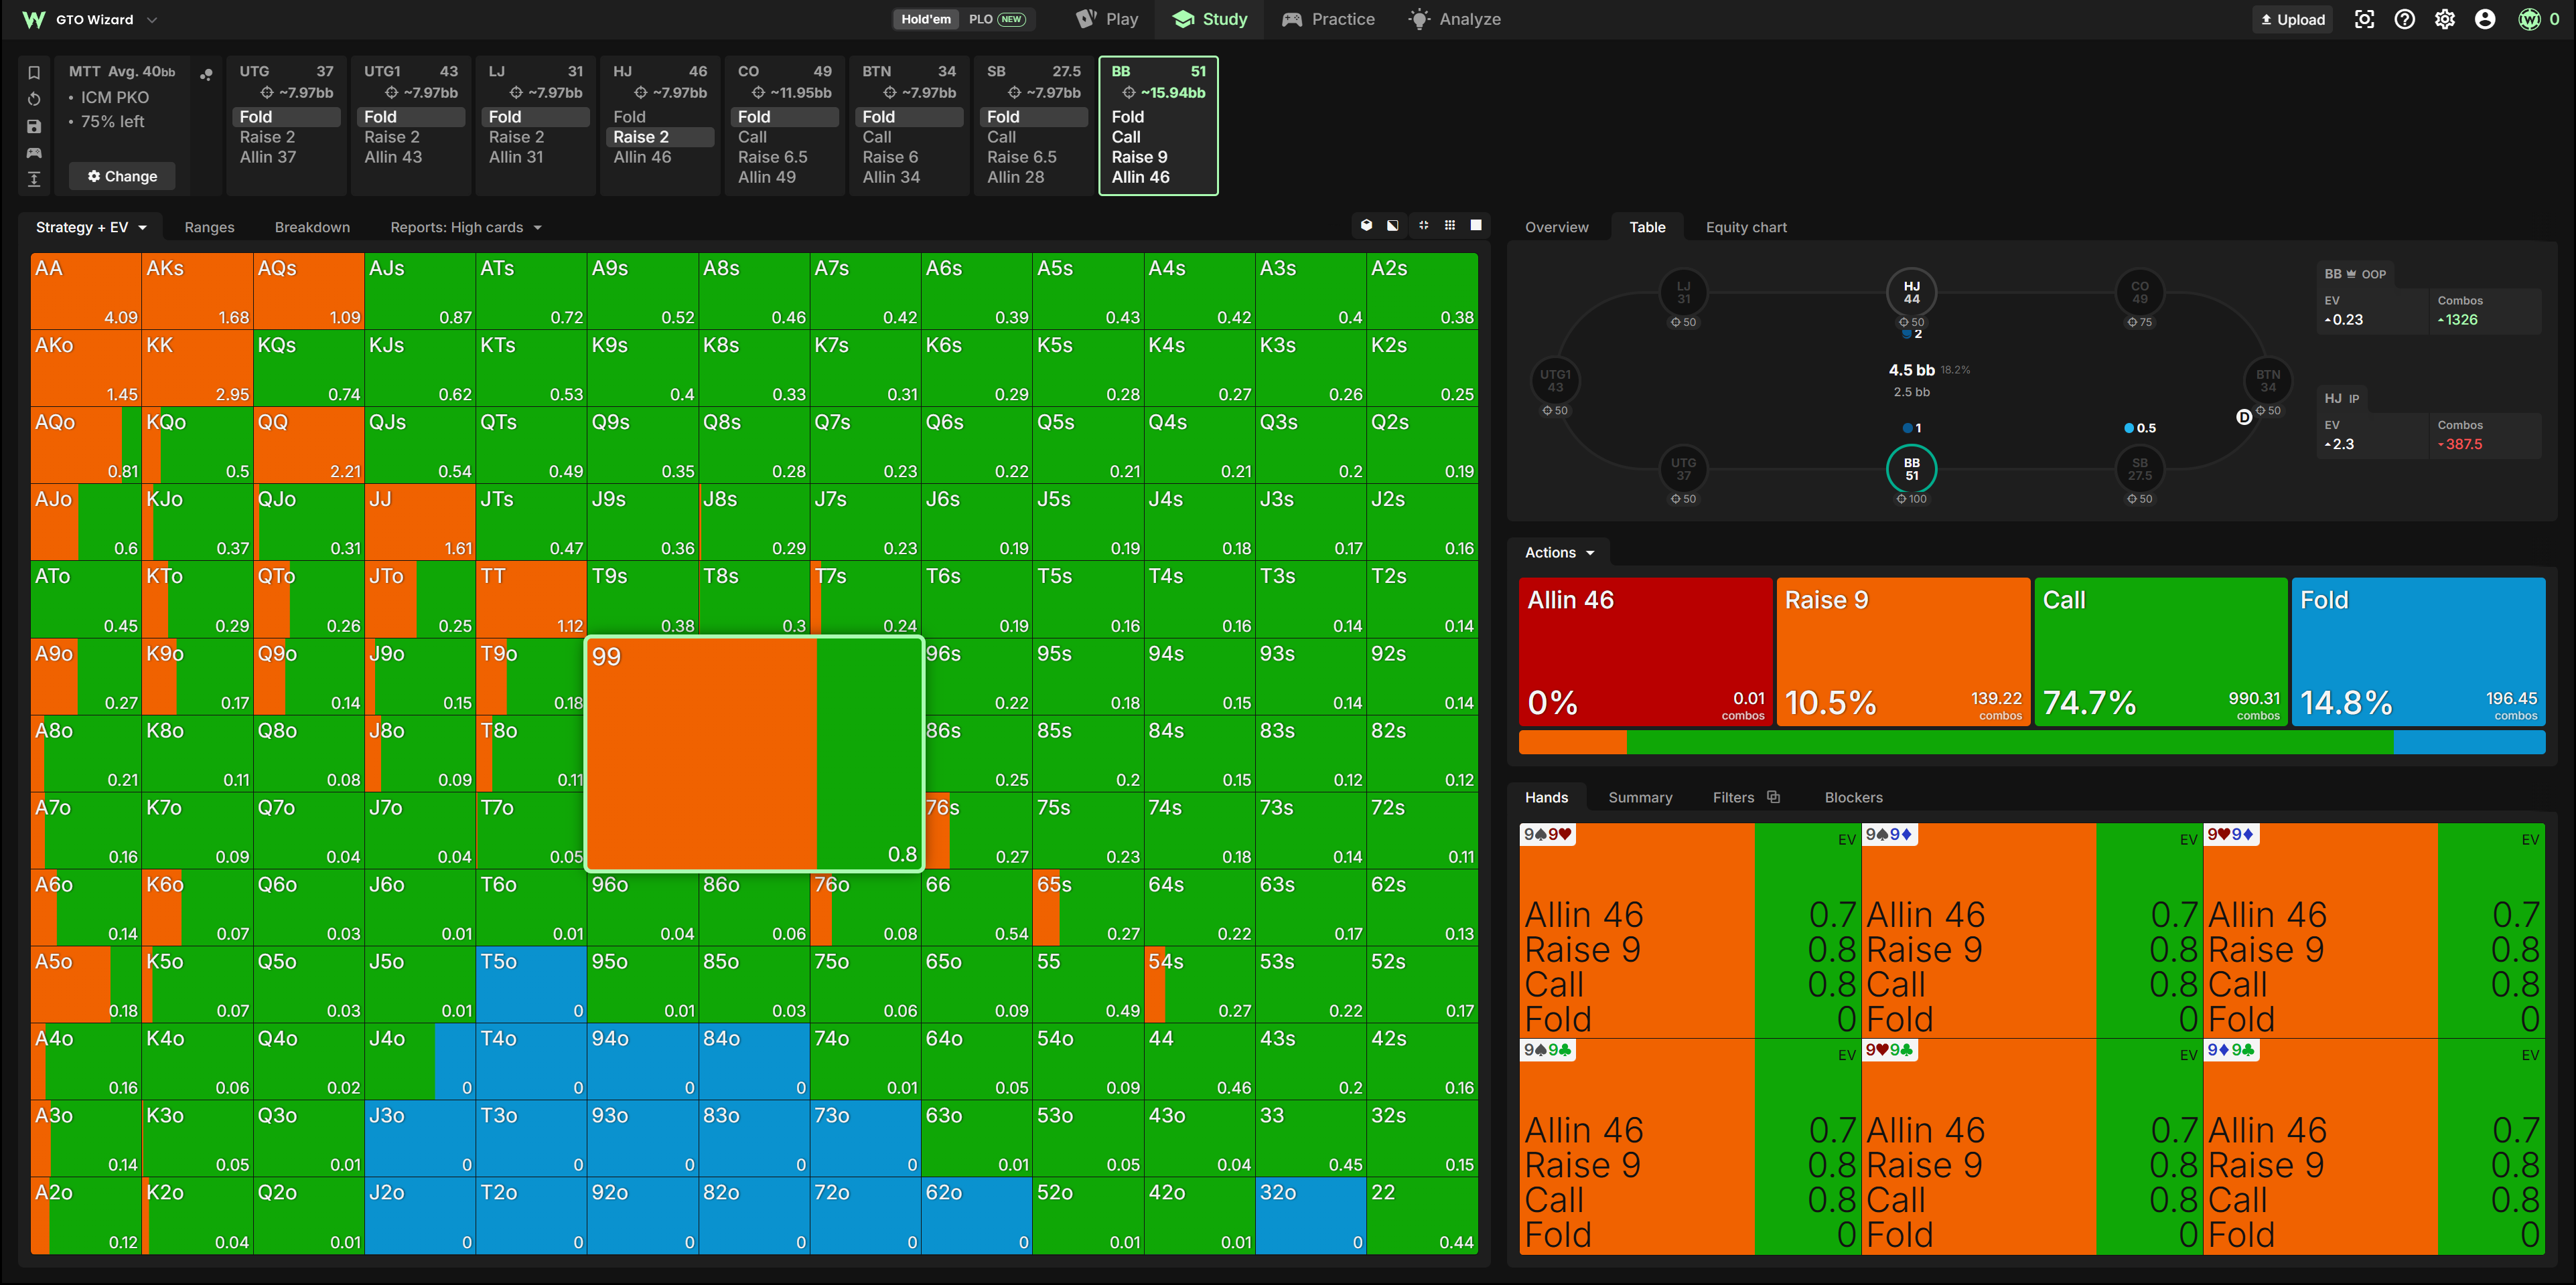Toggle the diagonal split square display mode
Image resolution: width=2576 pixels, height=1285 pixels.
point(1393,226)
